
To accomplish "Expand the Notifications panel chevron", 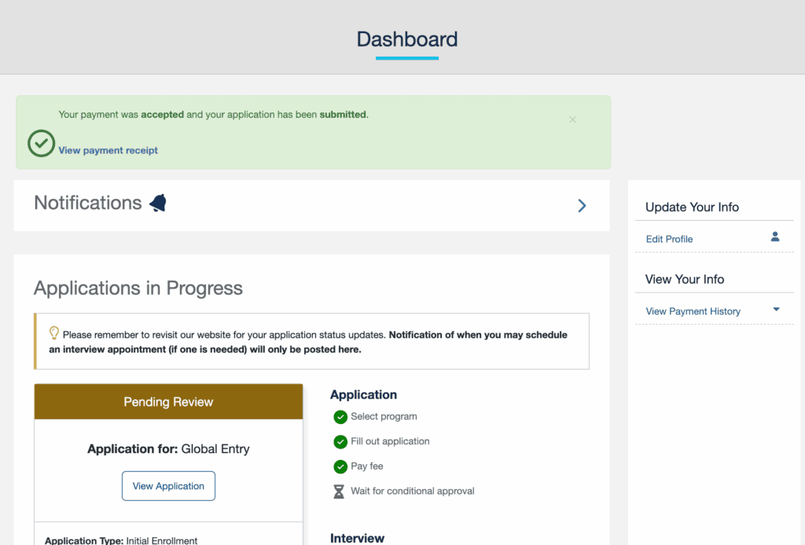I will 582,205.
